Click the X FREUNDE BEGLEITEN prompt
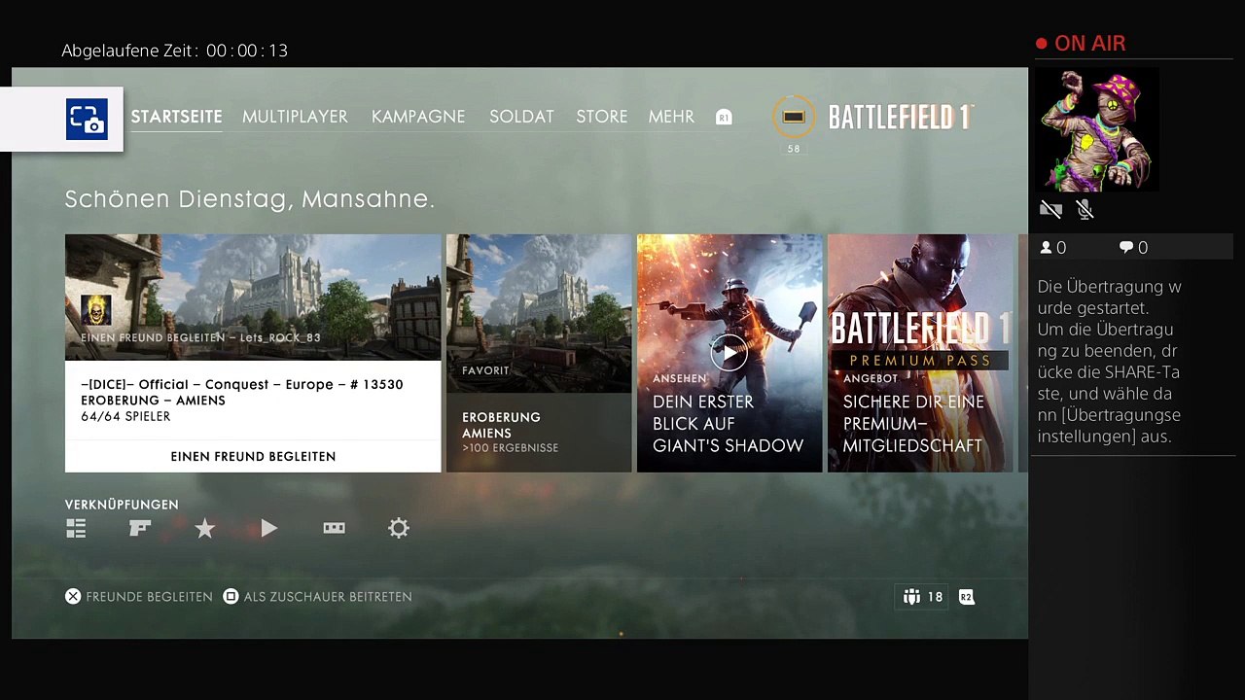Image resolution: width=1245 pixels, height=700 pixels. coord(138,597)
